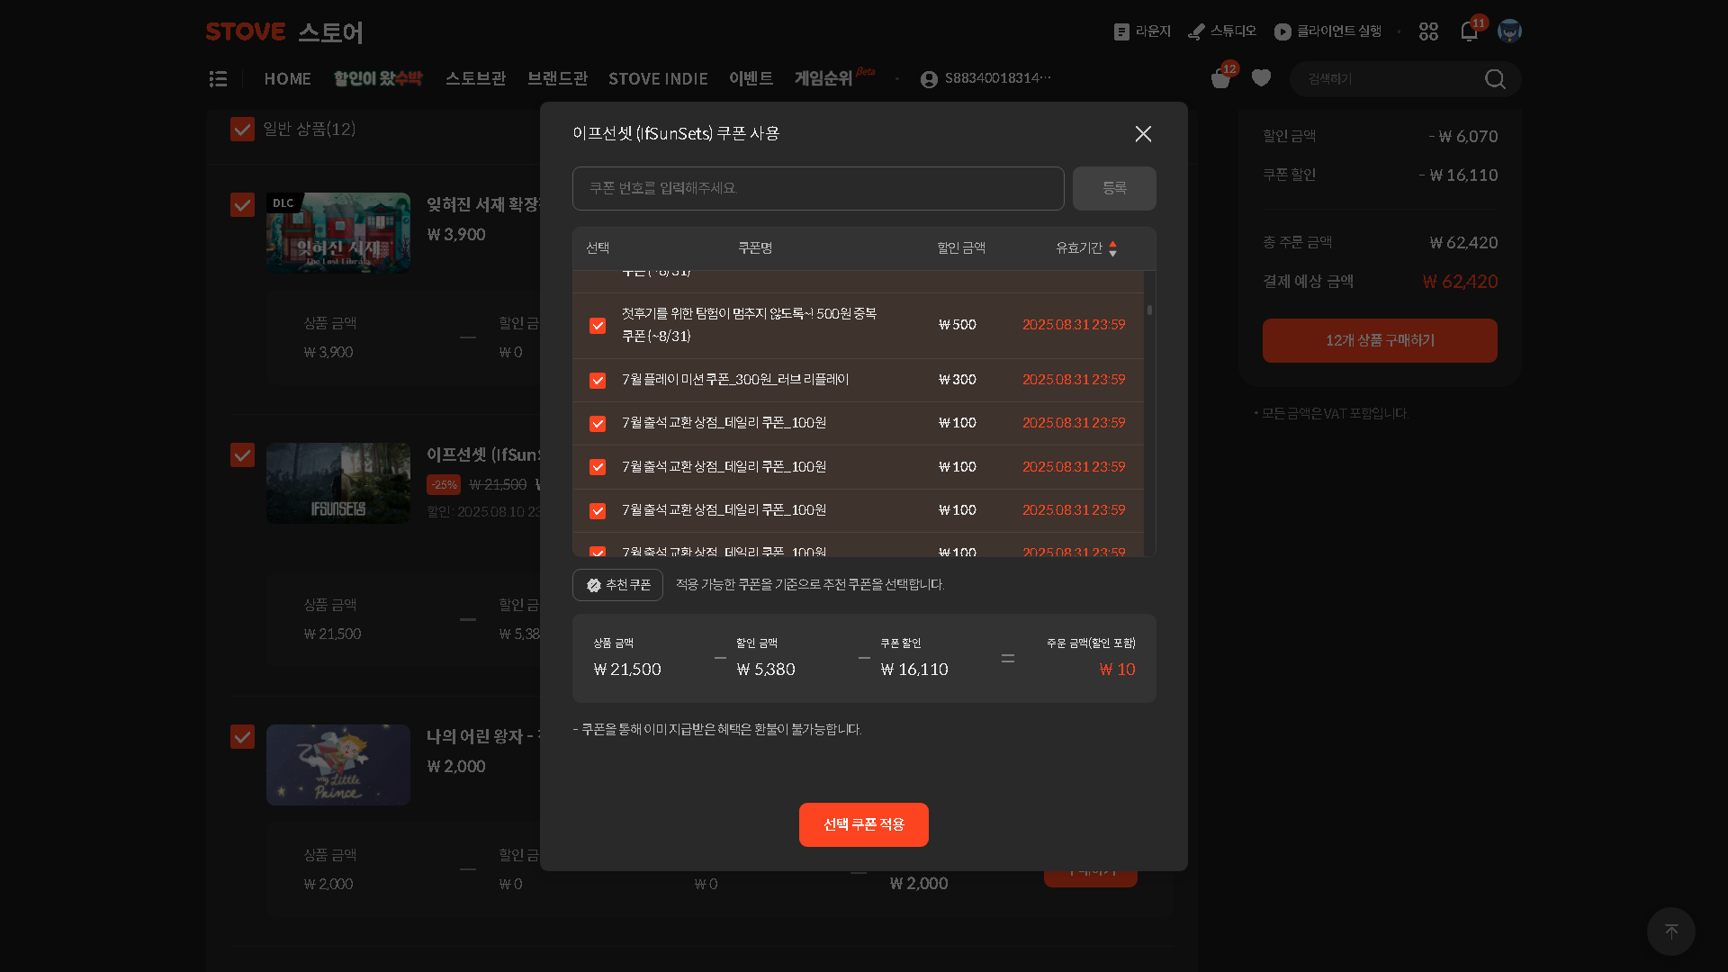Open the 잊혀진 서재 DLC thumbnail
The height and width of the screenshot is (972, 1728).
coord(338,233)
